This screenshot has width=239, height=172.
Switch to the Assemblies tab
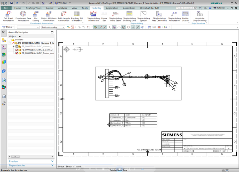[129, 8]
